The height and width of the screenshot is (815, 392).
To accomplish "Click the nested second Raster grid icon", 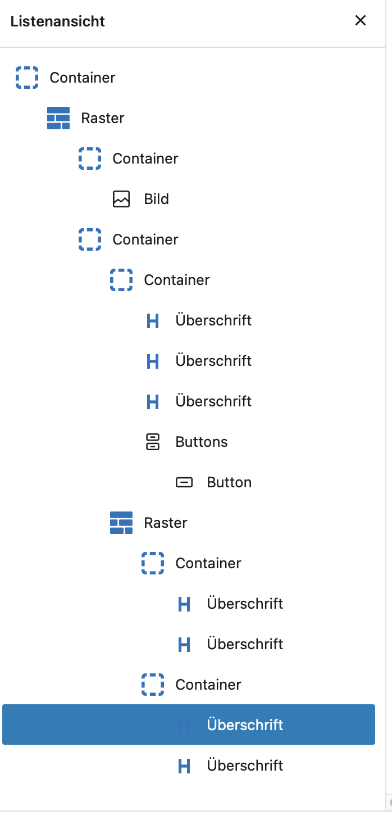I will (x=121, y=523).
